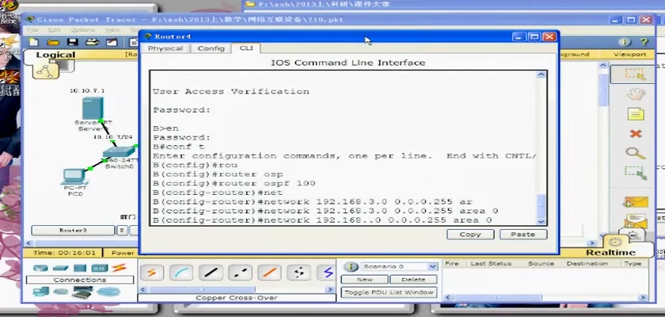The image size is (665, 317).
Task: Choose the Phone line cable
Action: (299, 273)
